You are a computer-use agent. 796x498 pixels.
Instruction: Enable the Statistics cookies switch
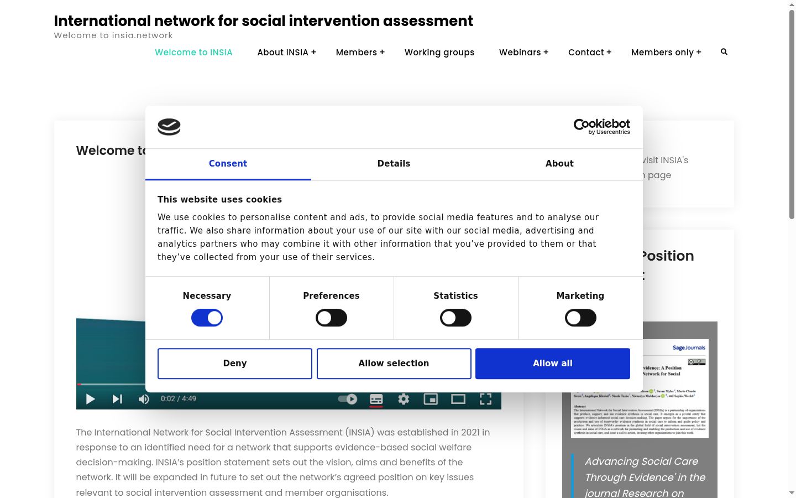[x=455, y=318]
